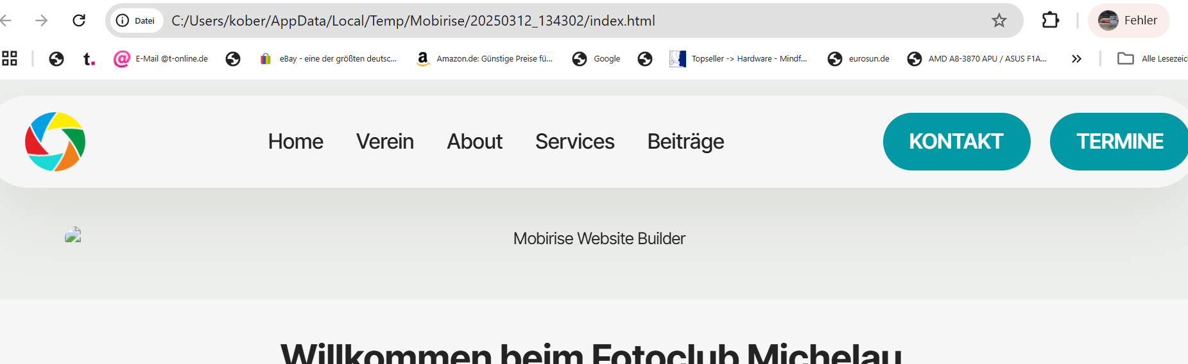1188x364 pixels.
Task: Open the Fehler profile menu
Action: click(1128, 21)
